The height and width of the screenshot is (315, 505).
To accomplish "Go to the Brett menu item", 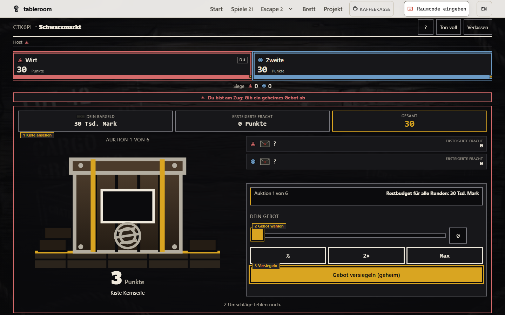I will click(x=309, y=9).
